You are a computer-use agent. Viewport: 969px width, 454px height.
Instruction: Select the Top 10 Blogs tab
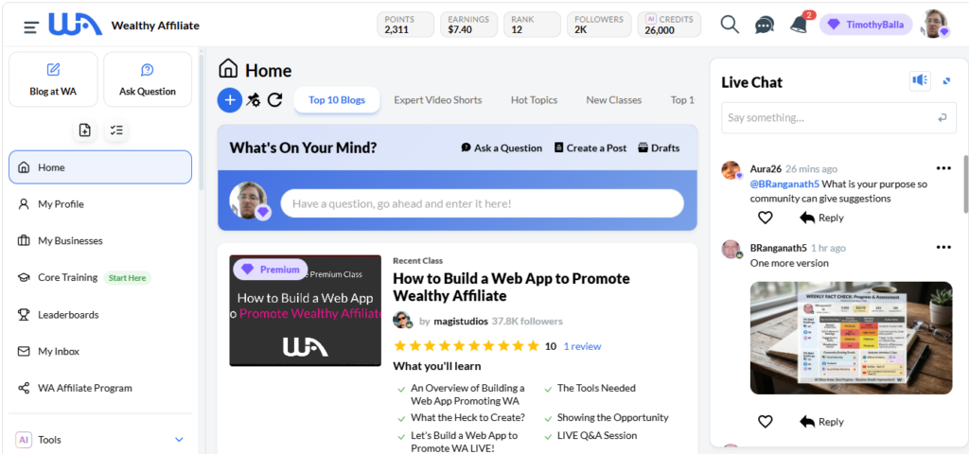337,100
